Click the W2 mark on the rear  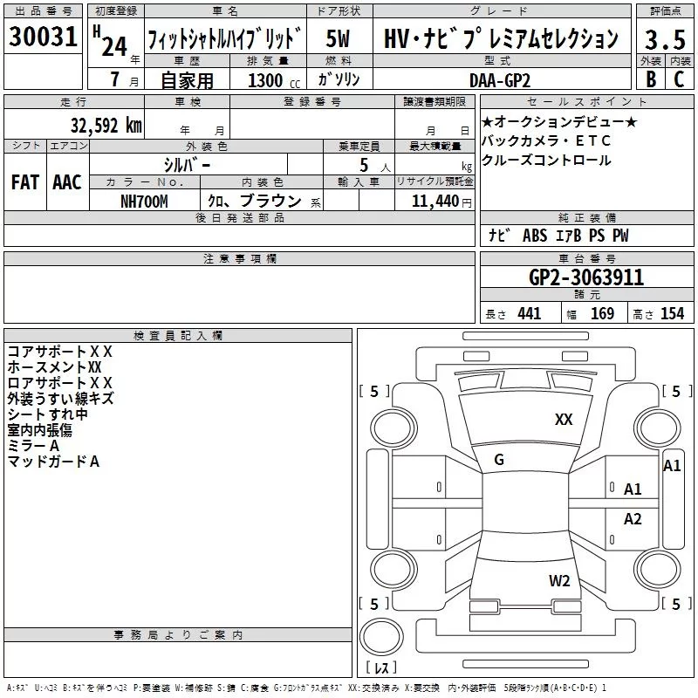559,581
